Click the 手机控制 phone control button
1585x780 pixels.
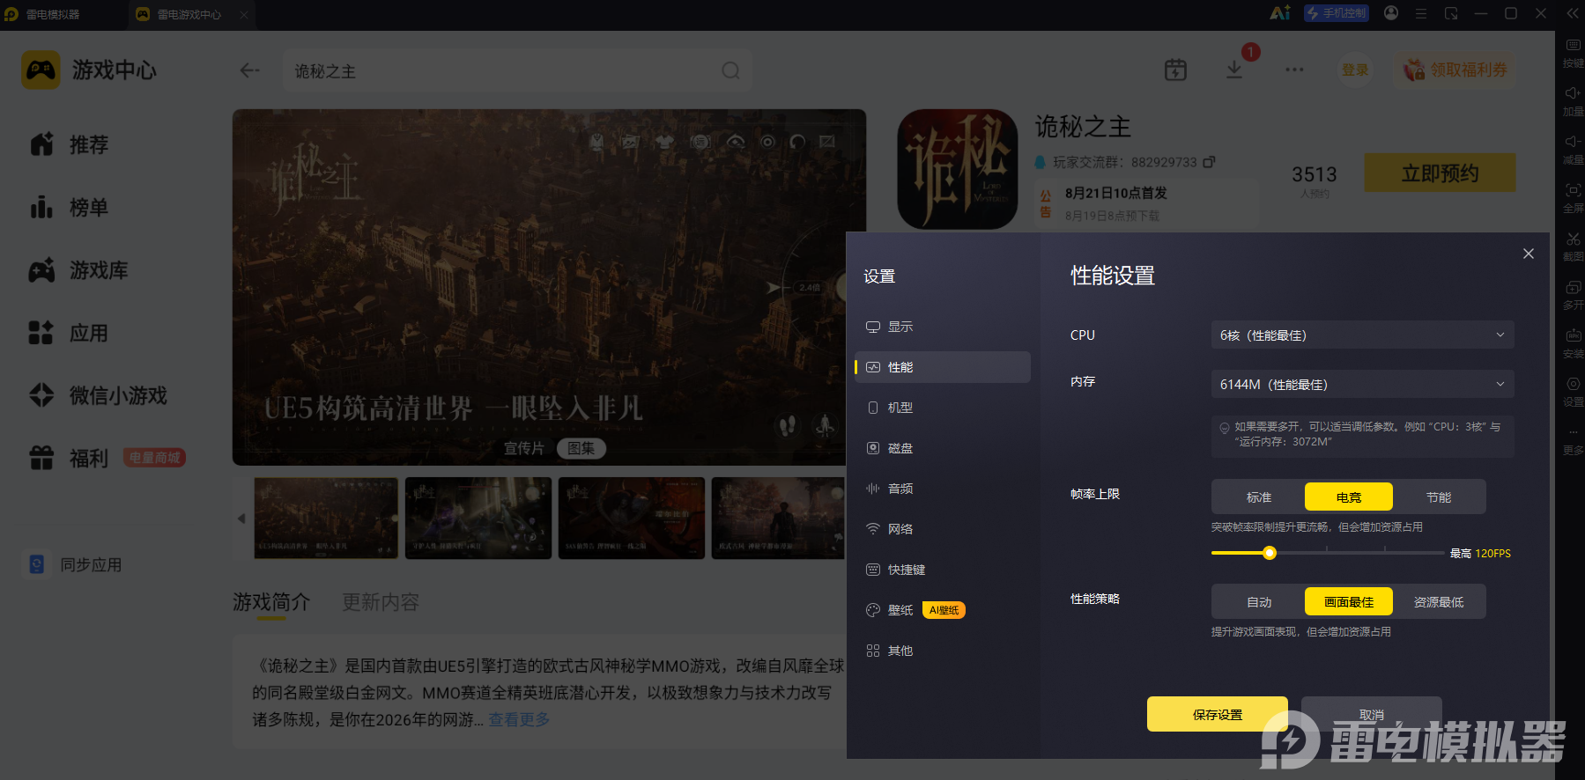[x=1337, y=13]
